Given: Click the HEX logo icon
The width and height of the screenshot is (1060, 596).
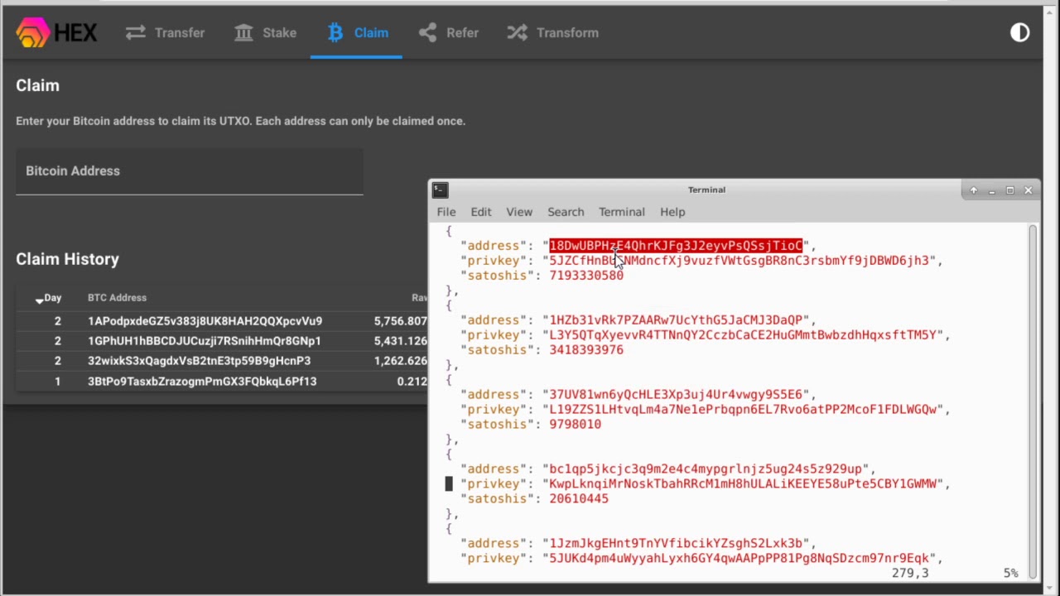Looking at the screenshot, I should 33,33.
